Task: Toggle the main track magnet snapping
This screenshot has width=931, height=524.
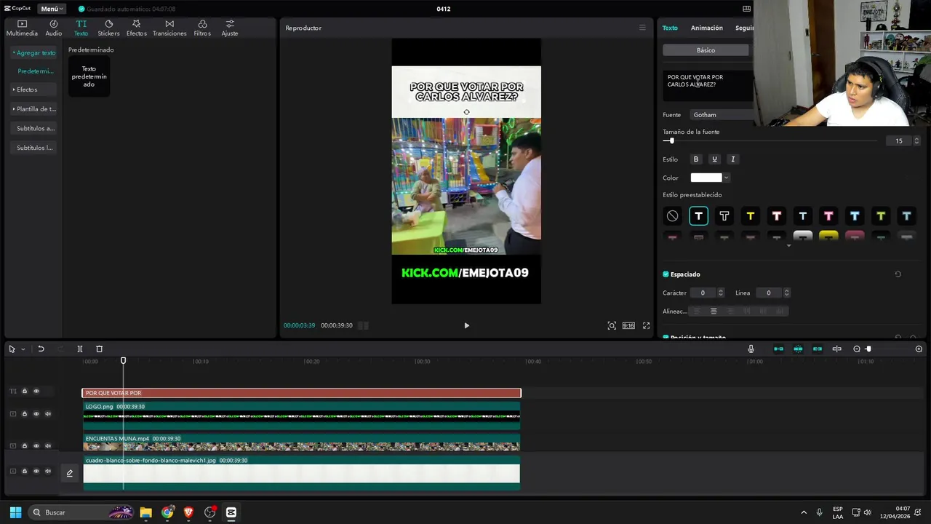Action: (x=778, y=349)
